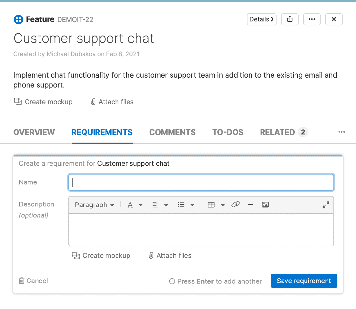Click the share/export icon button

pos(290,19)
